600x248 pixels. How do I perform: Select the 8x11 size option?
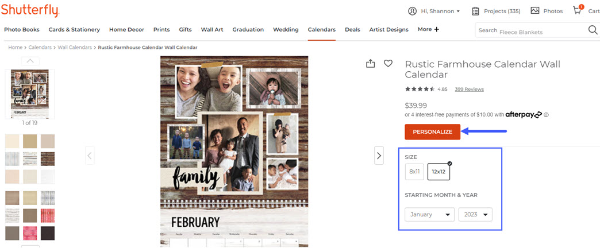(x=414, y=172)
